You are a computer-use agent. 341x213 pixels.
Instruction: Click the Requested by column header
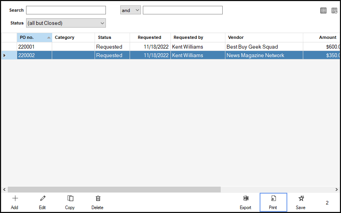click(197, 38)
